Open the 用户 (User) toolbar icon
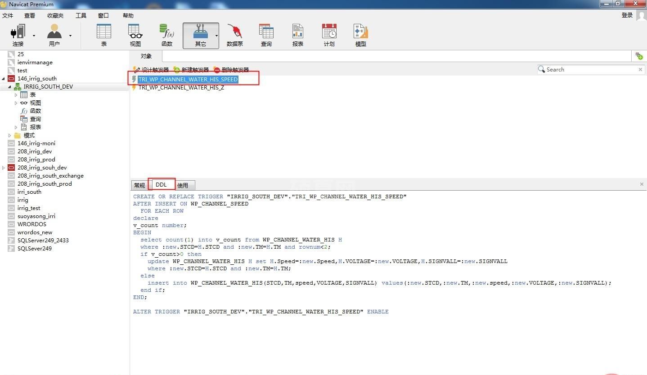This screenshot has width=647, height=375. pyautogui.click(x=54, y=36)
